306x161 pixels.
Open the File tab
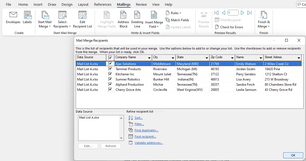click(x=8, y=4)
